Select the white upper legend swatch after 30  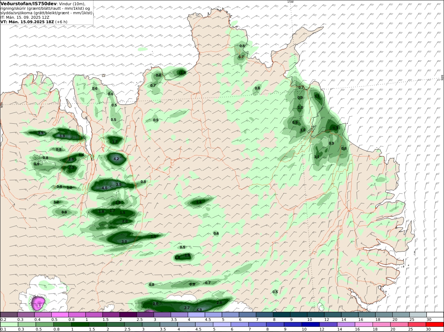click(435, 314)
